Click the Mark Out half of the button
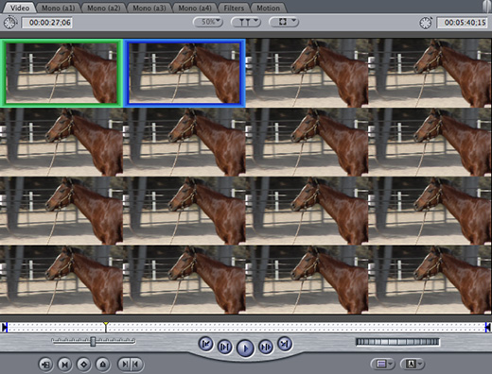The width and height of the screenshot is (492, 374). 137,365
